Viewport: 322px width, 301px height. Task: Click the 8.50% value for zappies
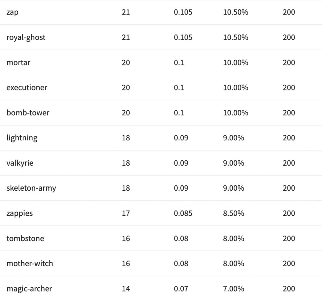pos(233,213)
